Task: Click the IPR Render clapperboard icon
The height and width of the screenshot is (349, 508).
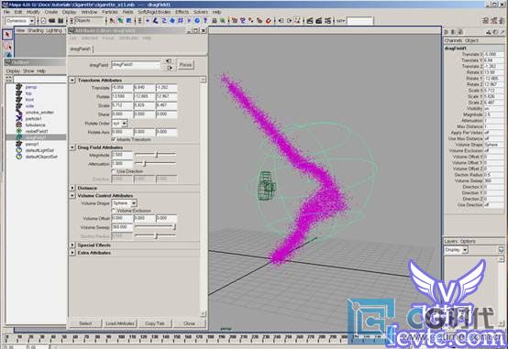Action: click(x=319, y=21)
